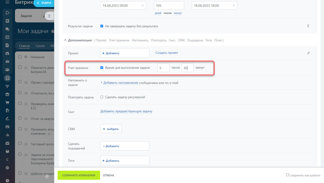Select часов duration unit
The image size is (324, 183).
coord(168,13)
